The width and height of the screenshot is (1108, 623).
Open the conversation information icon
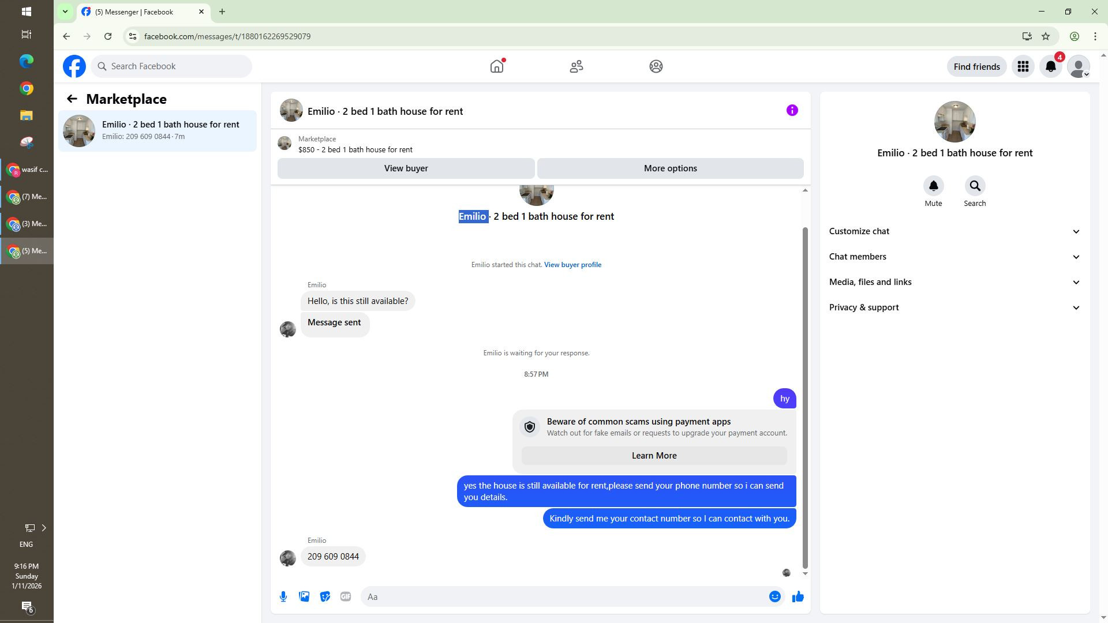pyautogui.click(x=792, y=110)
